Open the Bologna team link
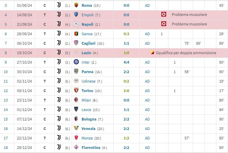The height and width of the screenshot is (153, 228). coord(89,119)
